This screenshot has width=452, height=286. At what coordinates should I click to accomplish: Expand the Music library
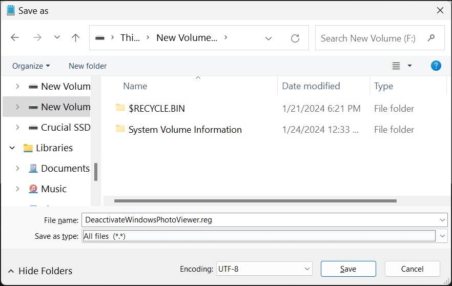click(17, 189)
